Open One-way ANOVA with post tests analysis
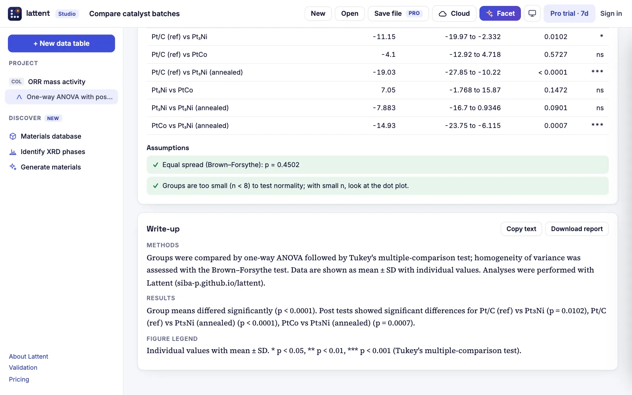Screen dimensions: 632x395 (62, 97)
